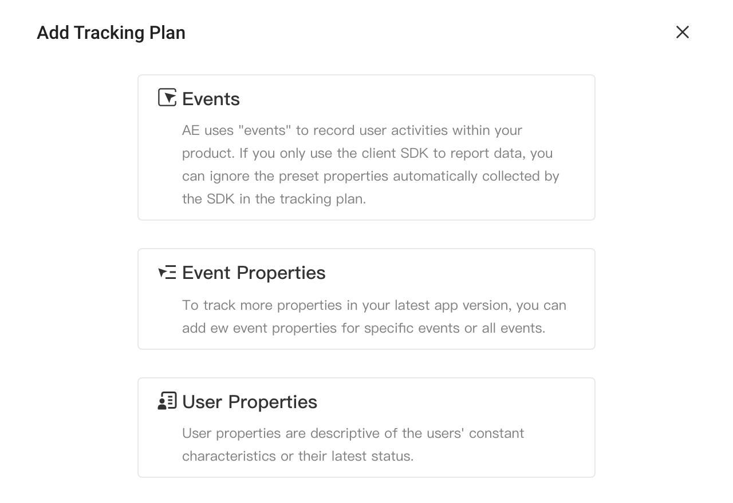Click the line 'User properties are descriptive of the users'
This screenshot has height=503, width=733.
point(353,433)
